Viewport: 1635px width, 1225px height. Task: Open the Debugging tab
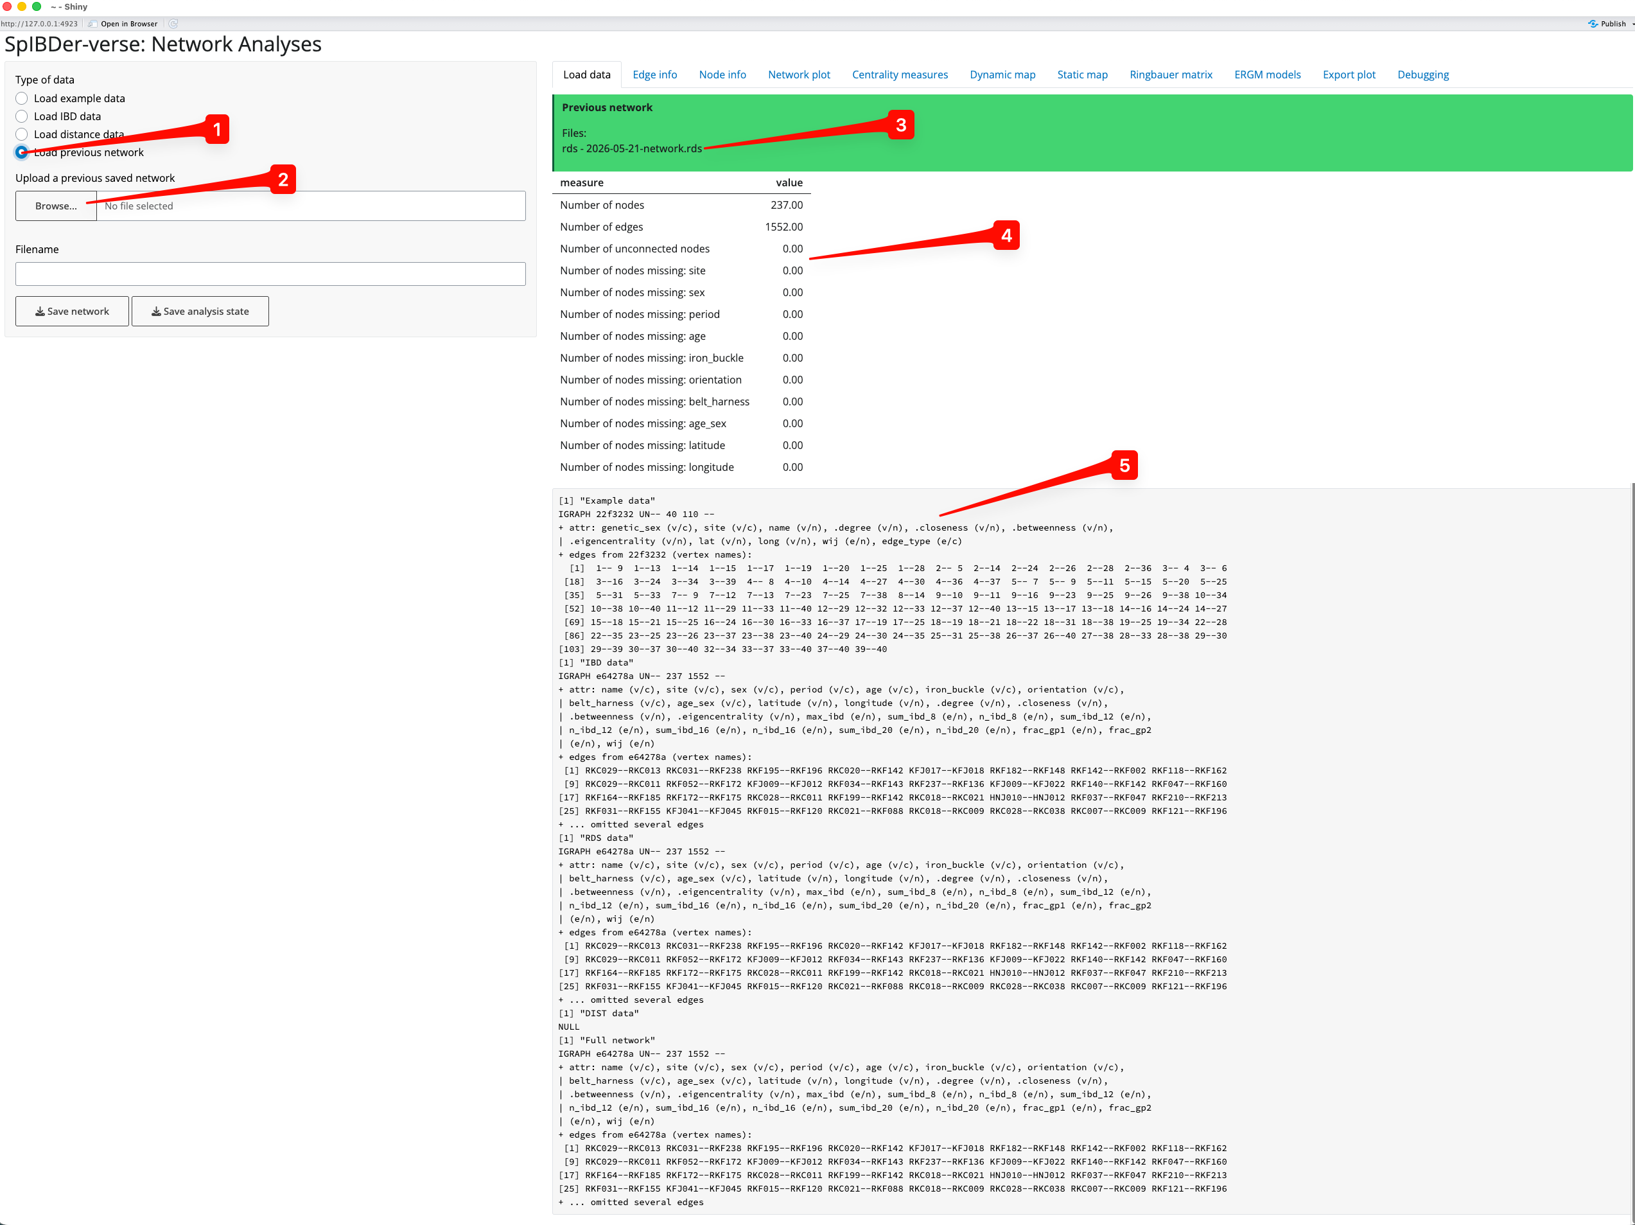1423,75
